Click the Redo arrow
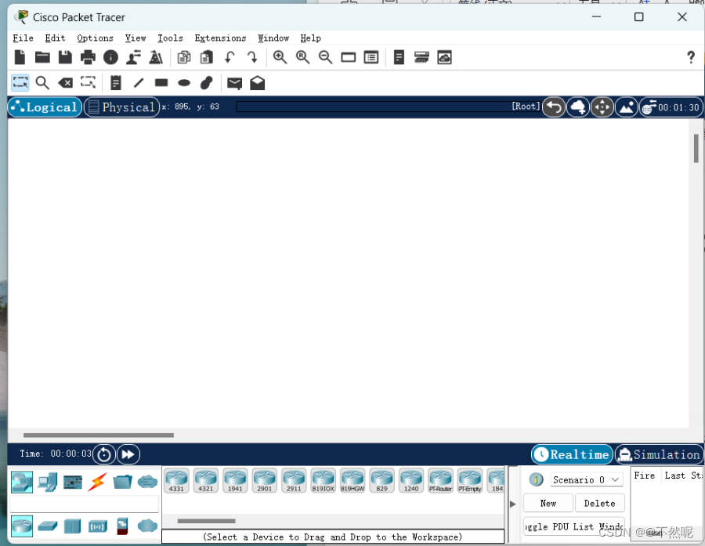The image size is (705, 546). [252, 57]
